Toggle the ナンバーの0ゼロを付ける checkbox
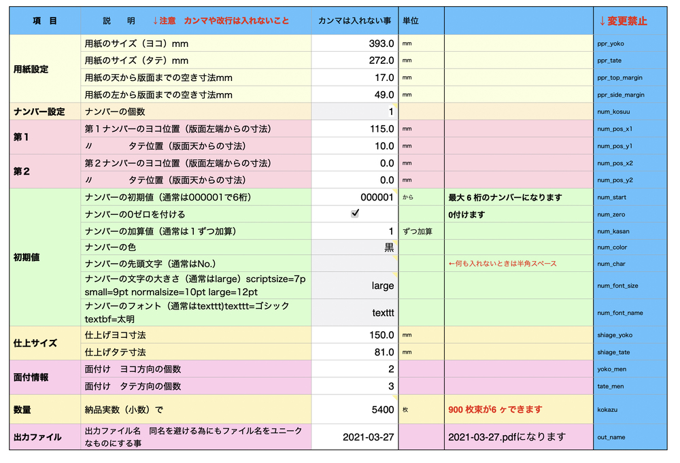Screen dimensions: 680x463 pos(354,213)
